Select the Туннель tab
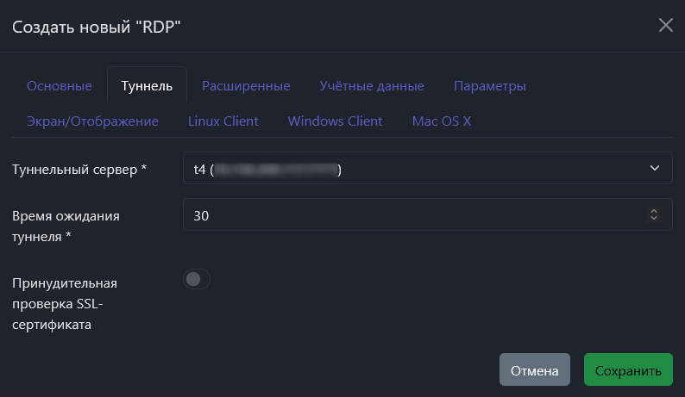 pyautogui.click(x=147, y=86)
